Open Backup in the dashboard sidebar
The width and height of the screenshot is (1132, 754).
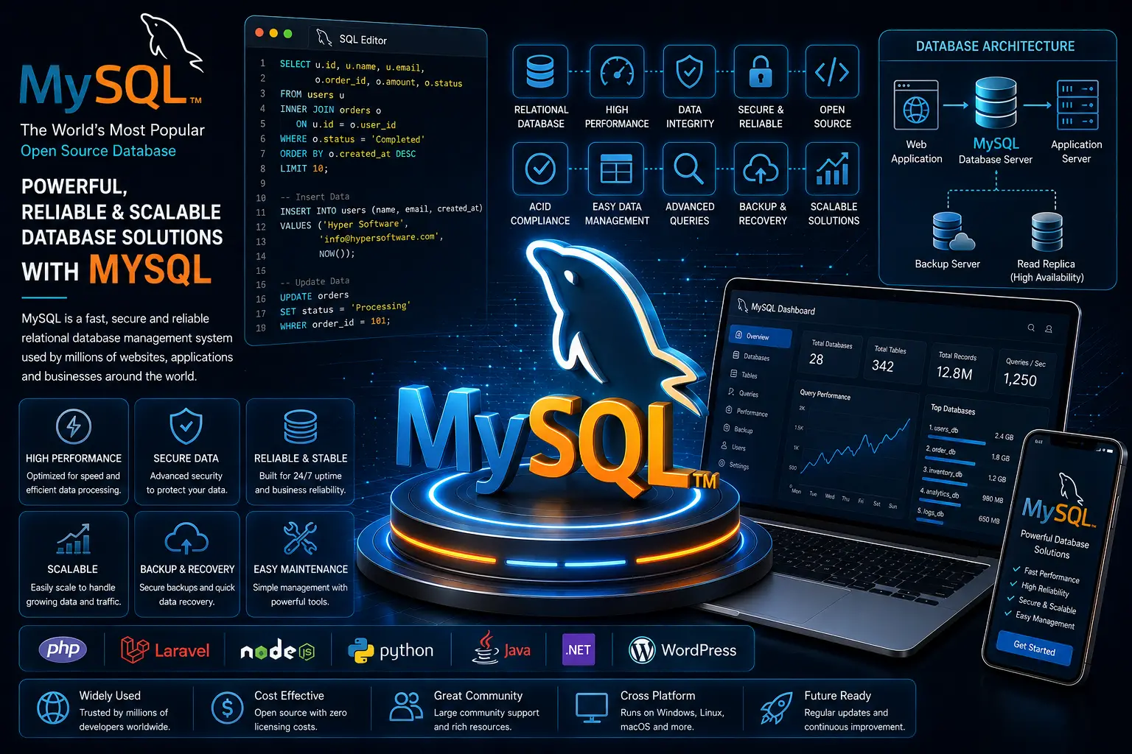click(738, 429)
